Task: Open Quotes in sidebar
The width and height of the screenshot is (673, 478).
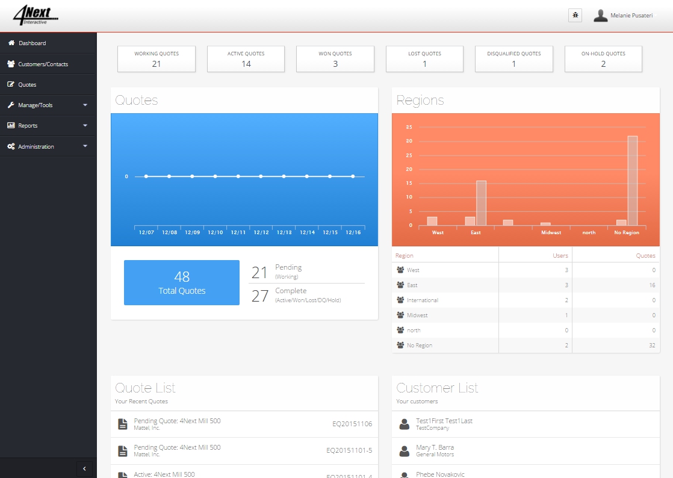Action: click(x=48, y=84)
